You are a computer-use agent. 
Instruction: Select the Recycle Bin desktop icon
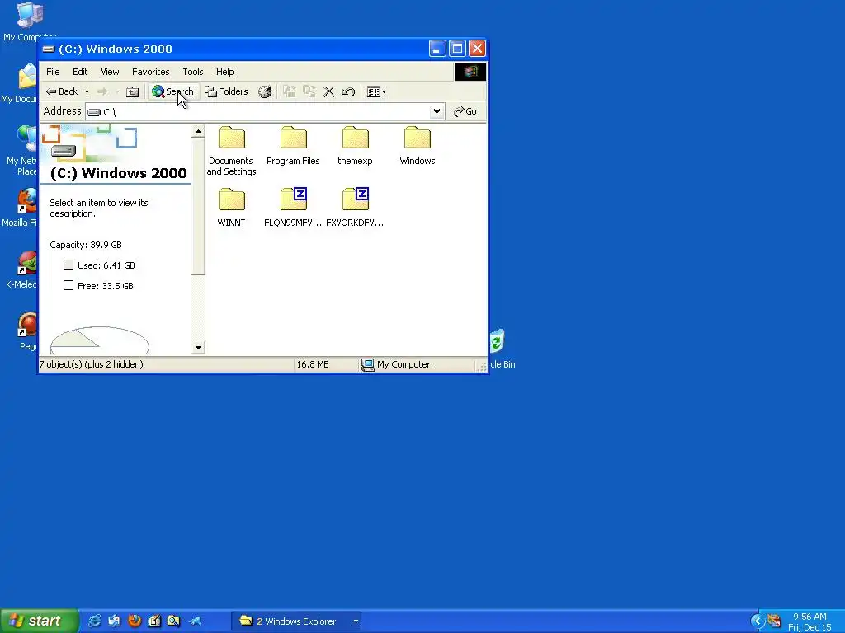pyautogui.click(x=501, y=349)
